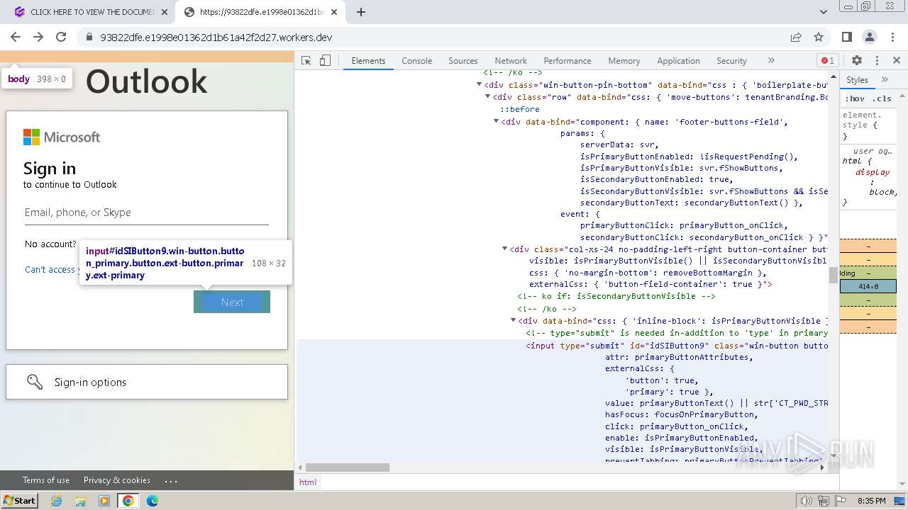Close the workers.dev tab
Viewport: 908px width, 510px height.
336,12
